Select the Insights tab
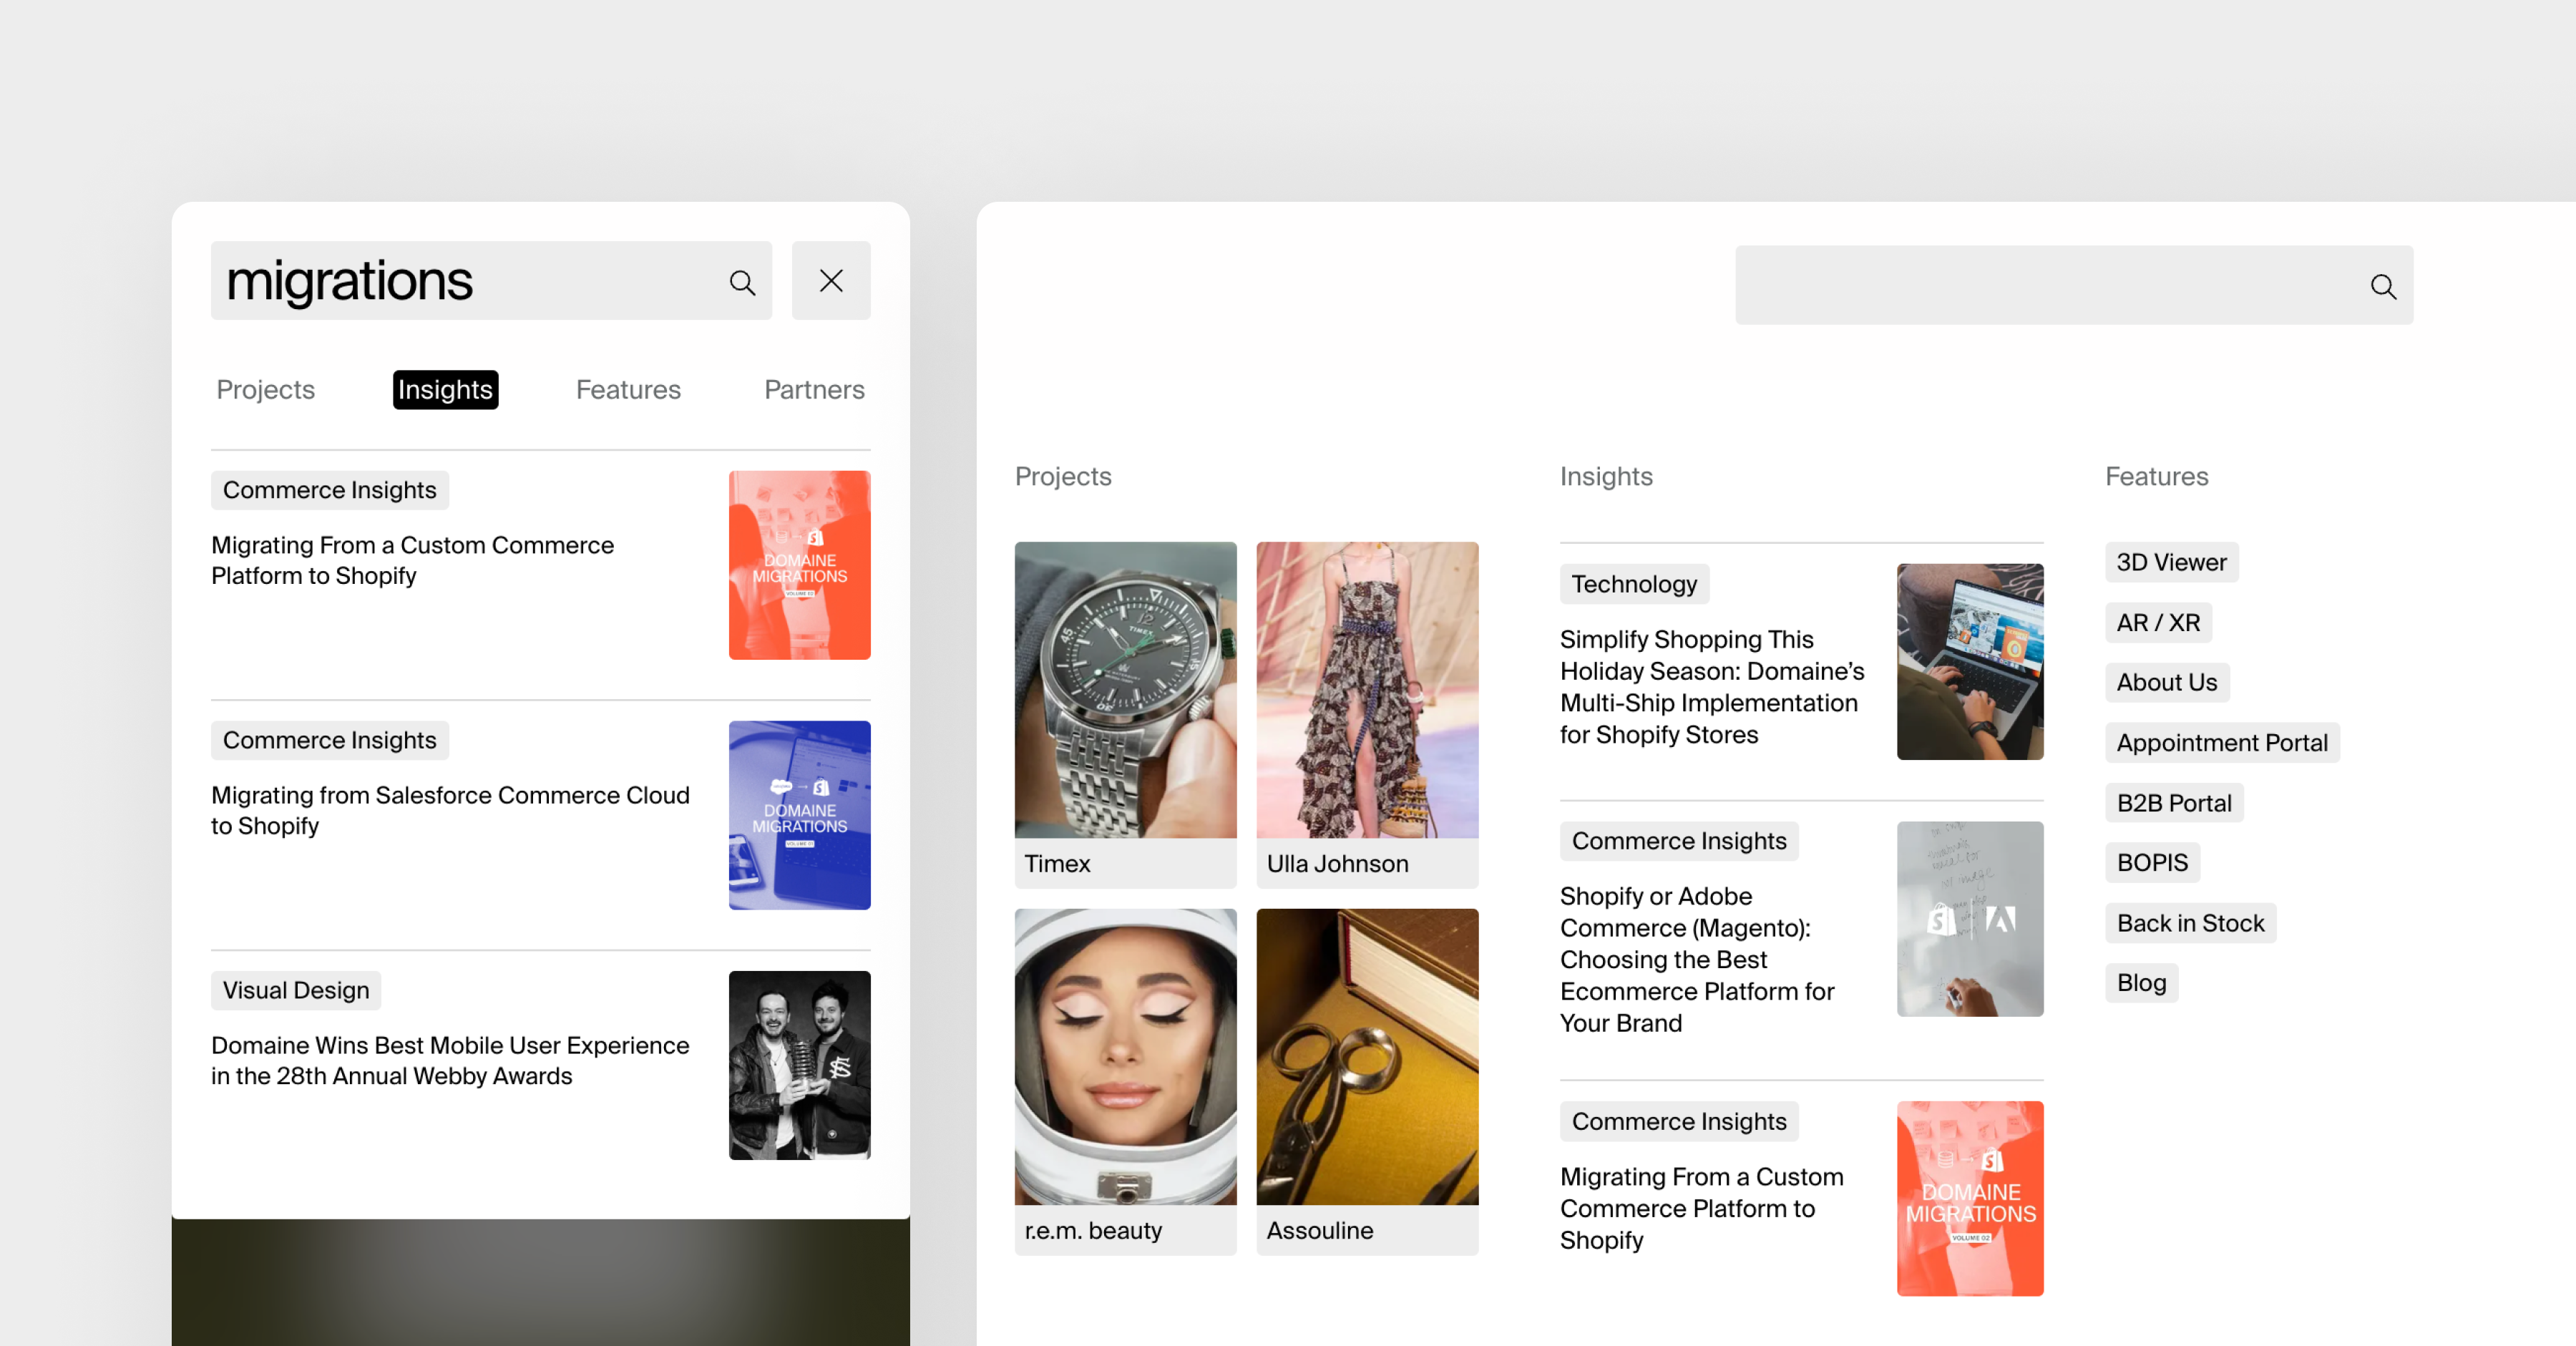 point(445,389)
